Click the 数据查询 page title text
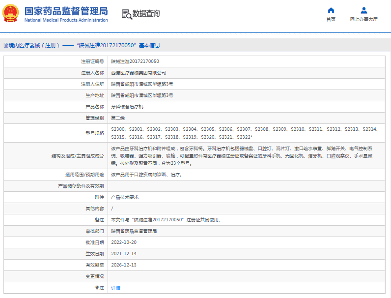Screen dimensions: 391x298 [146, 14]
